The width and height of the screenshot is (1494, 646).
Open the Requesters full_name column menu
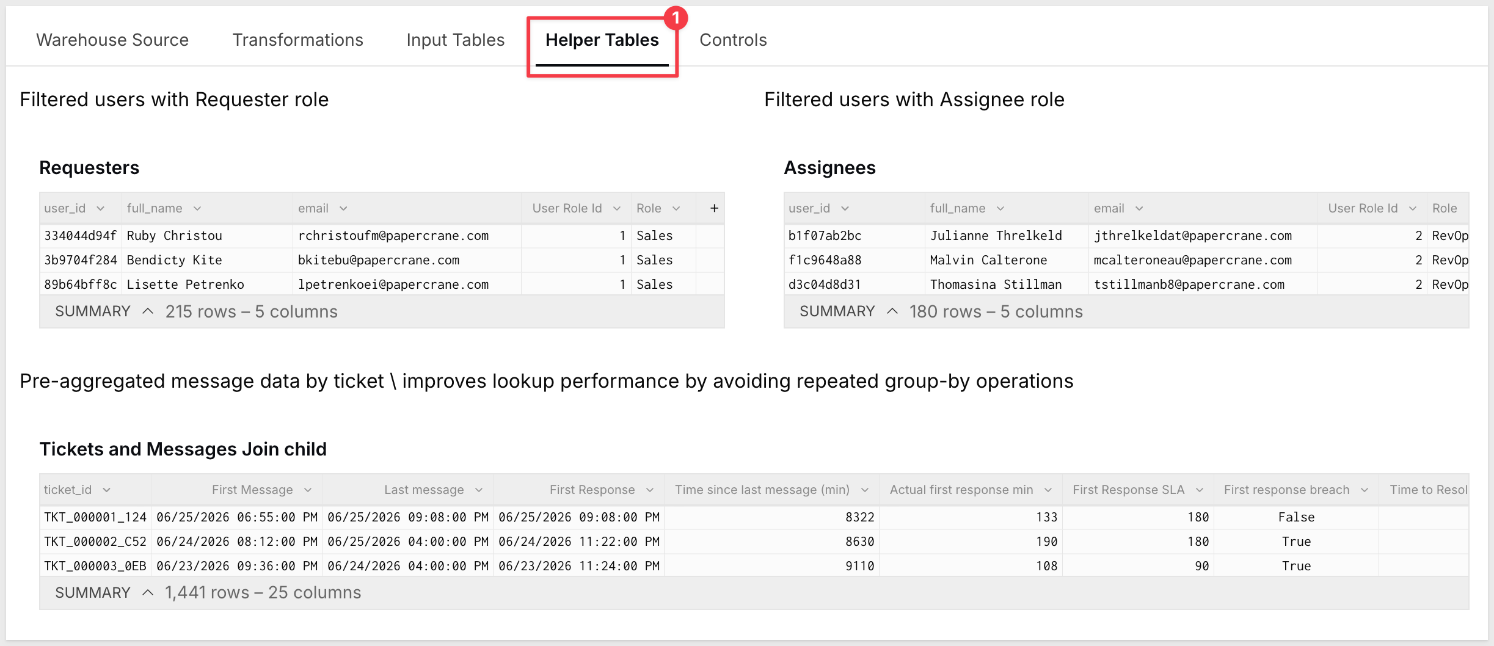[x=197, y=208]
